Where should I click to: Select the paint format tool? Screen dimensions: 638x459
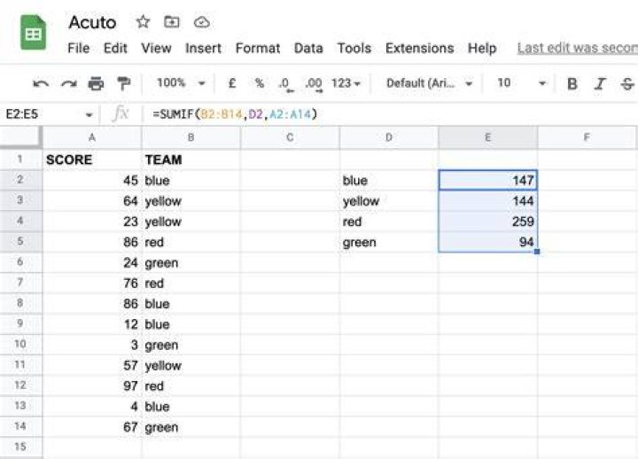[x=123, y=83]
